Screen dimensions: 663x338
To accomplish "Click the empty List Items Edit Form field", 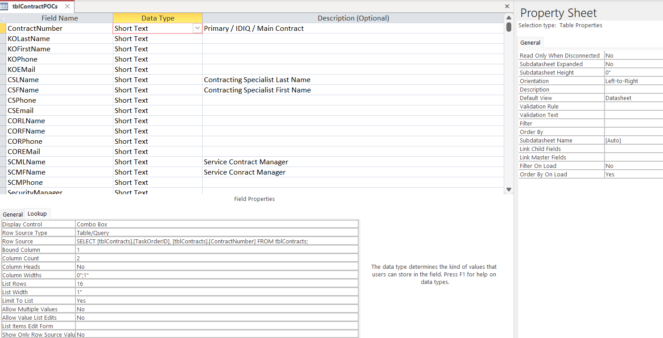I will [x=217, y=326].
